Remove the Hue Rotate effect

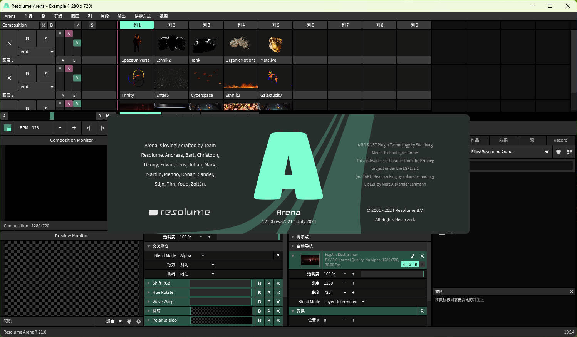pyautogui.click(x=278, y=292)
